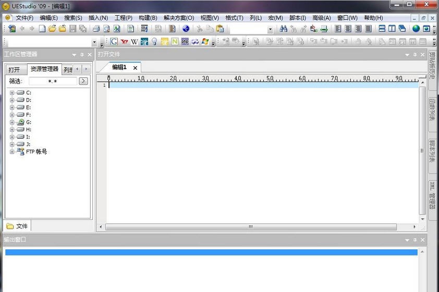Tile windows horizontally icon
439x292 pixels.
click(382, 29)
